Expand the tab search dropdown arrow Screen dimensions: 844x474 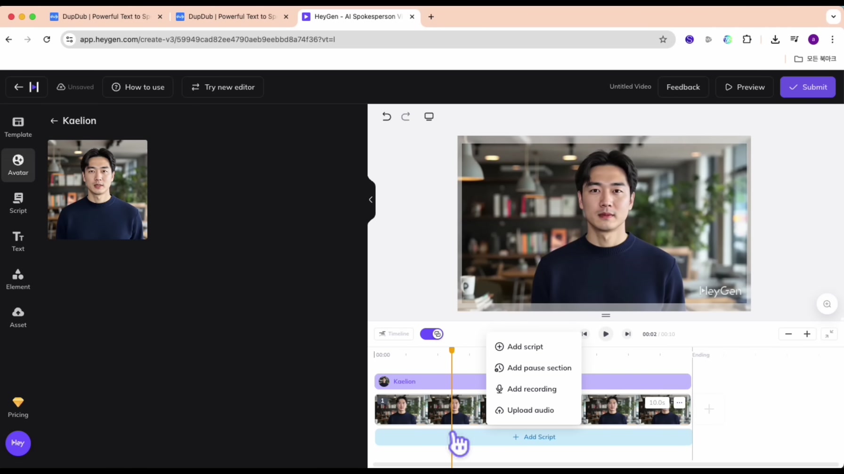point(833,16)
